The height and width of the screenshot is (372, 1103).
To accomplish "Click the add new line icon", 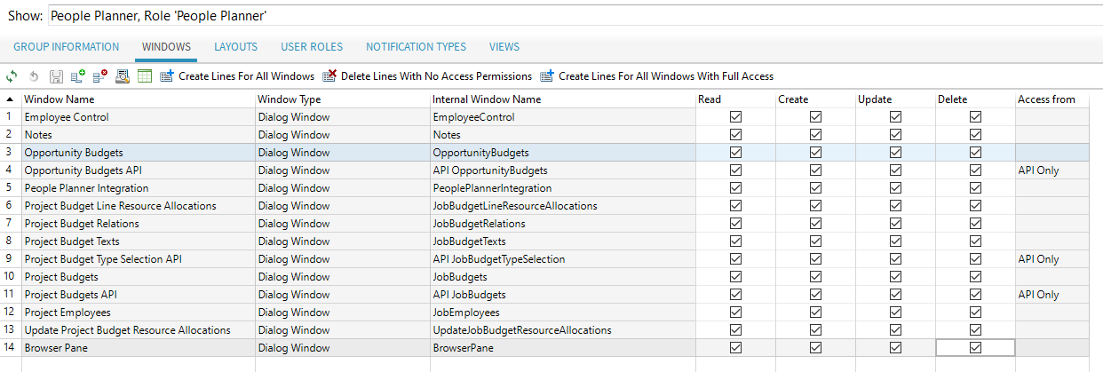I will (x=78, y=76).
